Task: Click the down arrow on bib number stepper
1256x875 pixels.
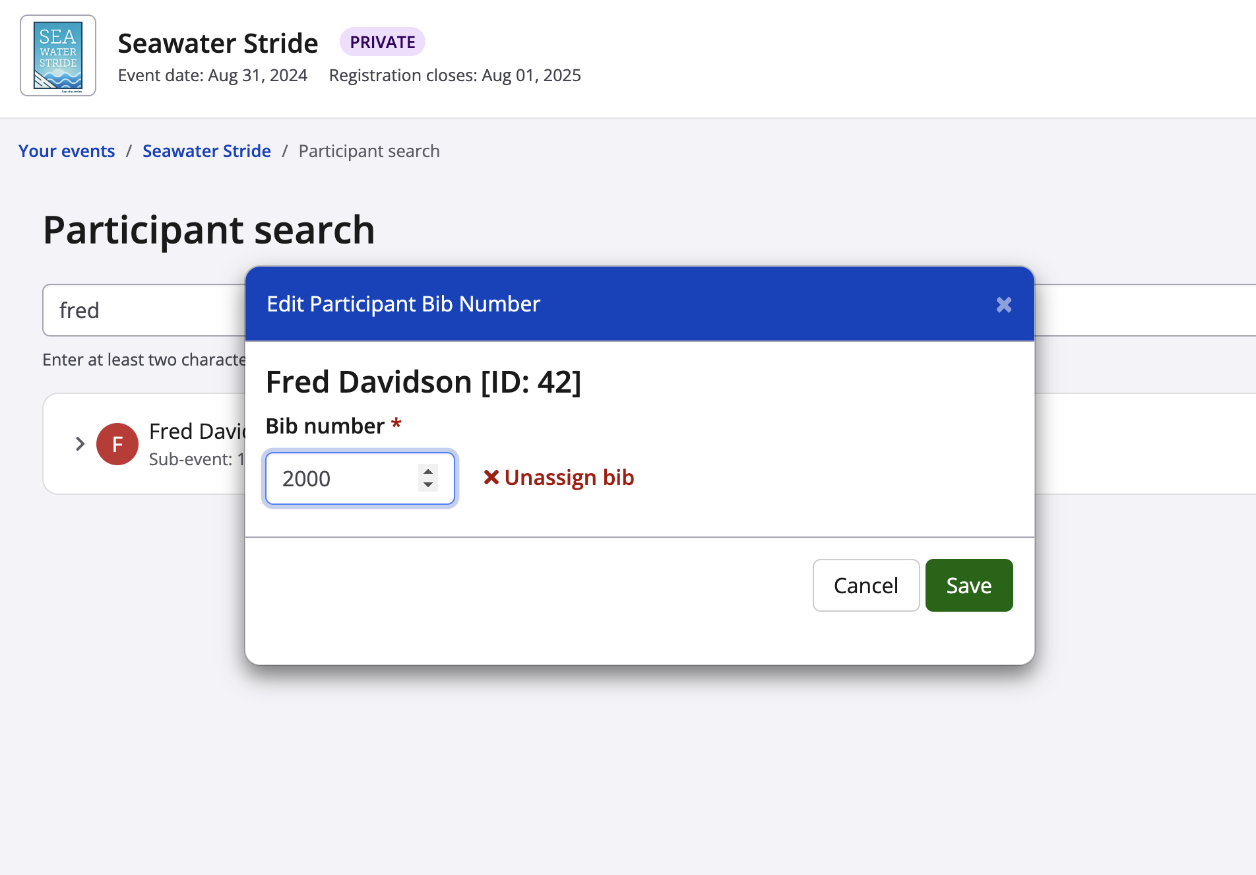Action: 427,485
